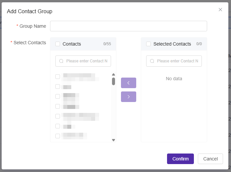Tick the first contact checkbox in list
231x172 pixels.
point(58,77)
